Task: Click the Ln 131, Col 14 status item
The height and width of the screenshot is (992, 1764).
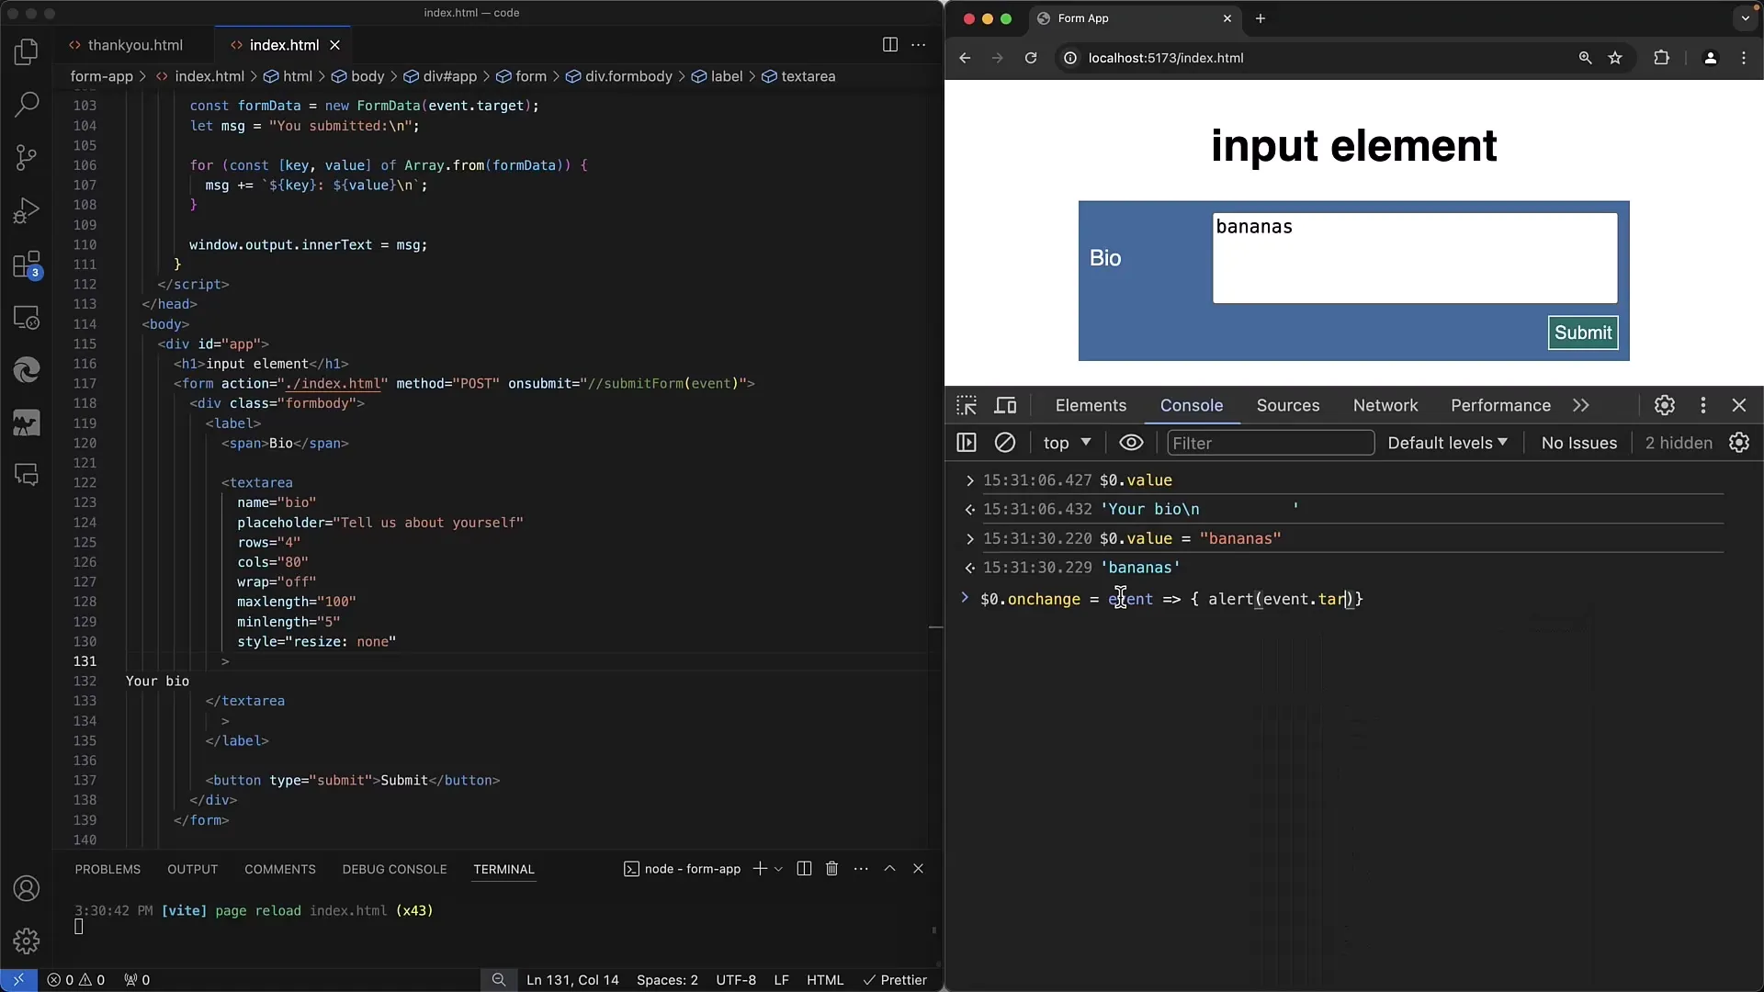Action: [572, 980]
